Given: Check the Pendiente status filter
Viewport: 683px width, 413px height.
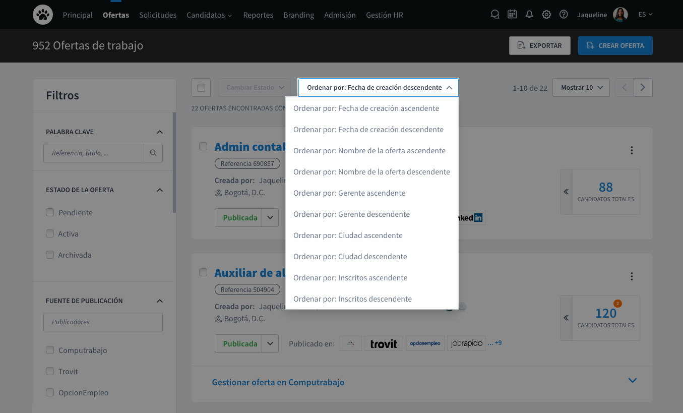Looking at the screenshot, I should 50,213.
